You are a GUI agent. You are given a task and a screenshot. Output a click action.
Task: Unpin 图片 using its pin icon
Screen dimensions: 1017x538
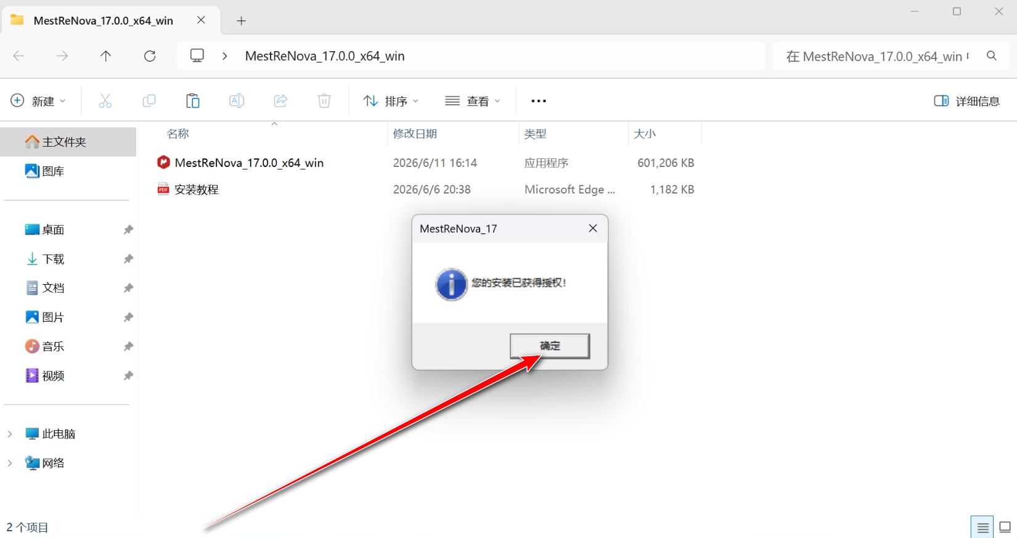pyautogui.click(x=128, y=317)
